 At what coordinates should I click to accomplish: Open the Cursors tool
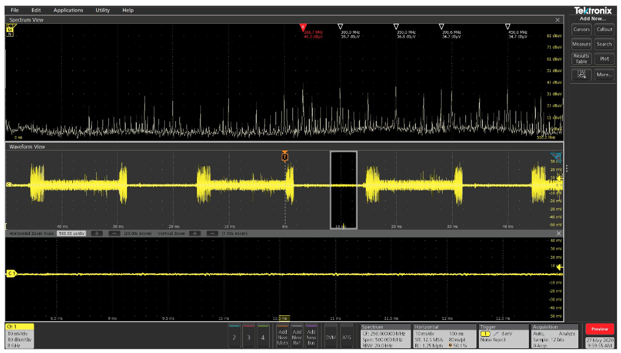click(581, 29)
